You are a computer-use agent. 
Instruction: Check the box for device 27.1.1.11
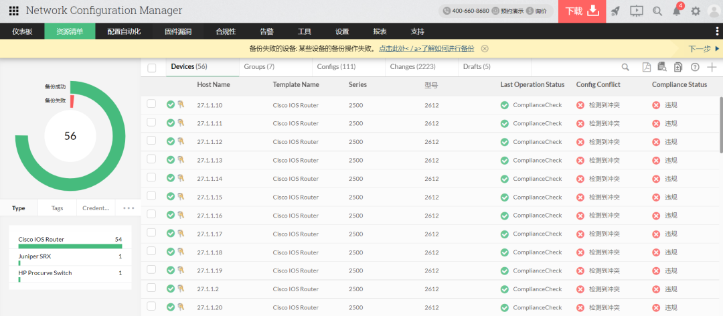pyautogui.click(x=151, y=123)
